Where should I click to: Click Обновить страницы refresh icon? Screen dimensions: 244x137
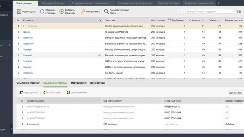coord(42,11)
